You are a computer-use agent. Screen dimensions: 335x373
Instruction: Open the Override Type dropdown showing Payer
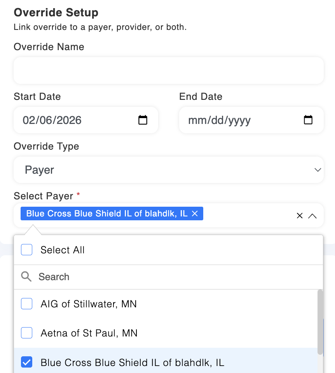pos(169,170)
